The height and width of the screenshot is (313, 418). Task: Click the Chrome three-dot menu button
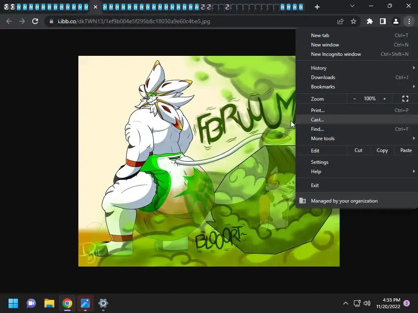409,21
